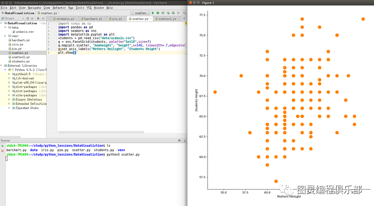Image resolution: width=374 pixels, height=206 pixels.
Task: Collapse the DataVisualiztion project root
Action: pos(2,23)
